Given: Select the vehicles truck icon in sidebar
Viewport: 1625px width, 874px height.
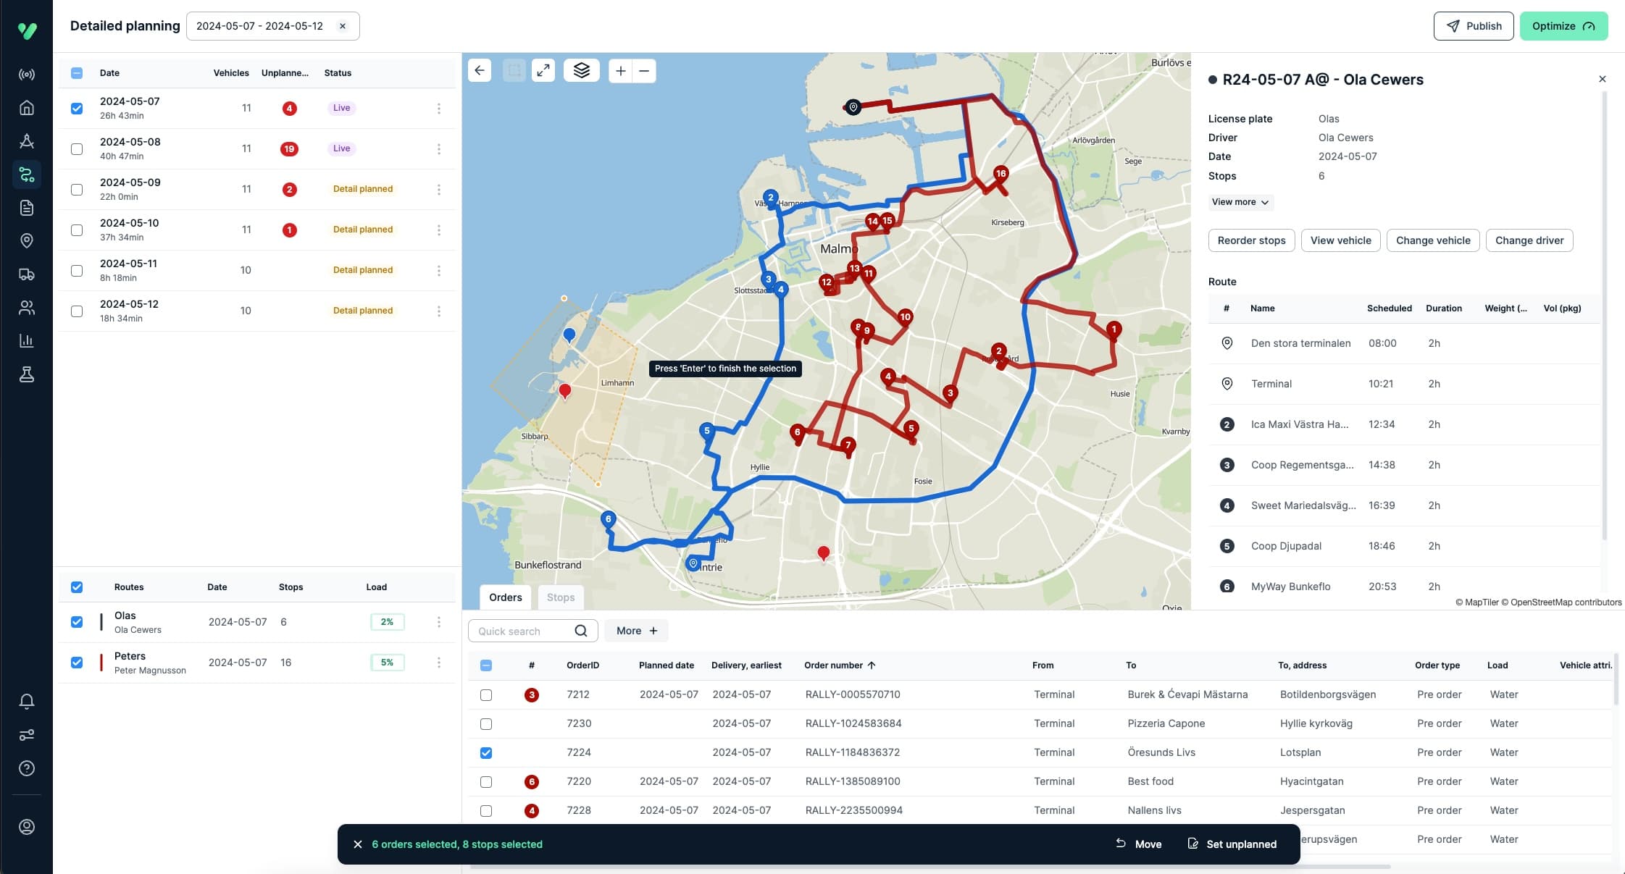Looking at the screenshot, I should pyautogui.click(x=26, y=274).
